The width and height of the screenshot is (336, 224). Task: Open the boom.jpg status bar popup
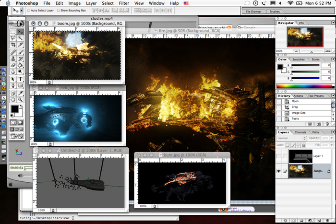(49, 82)
